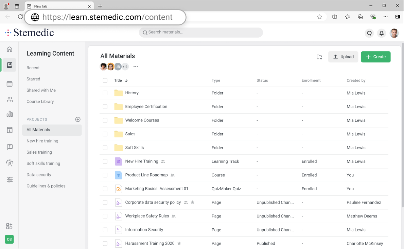This screenshot has width=404, height=249.
Task: Select the header checkbox above the list
Action: click(105, 80)
